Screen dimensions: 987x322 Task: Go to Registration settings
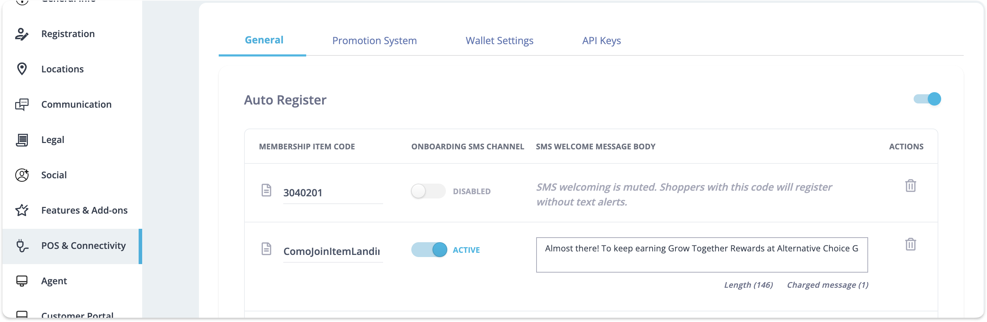coord(72,34)
